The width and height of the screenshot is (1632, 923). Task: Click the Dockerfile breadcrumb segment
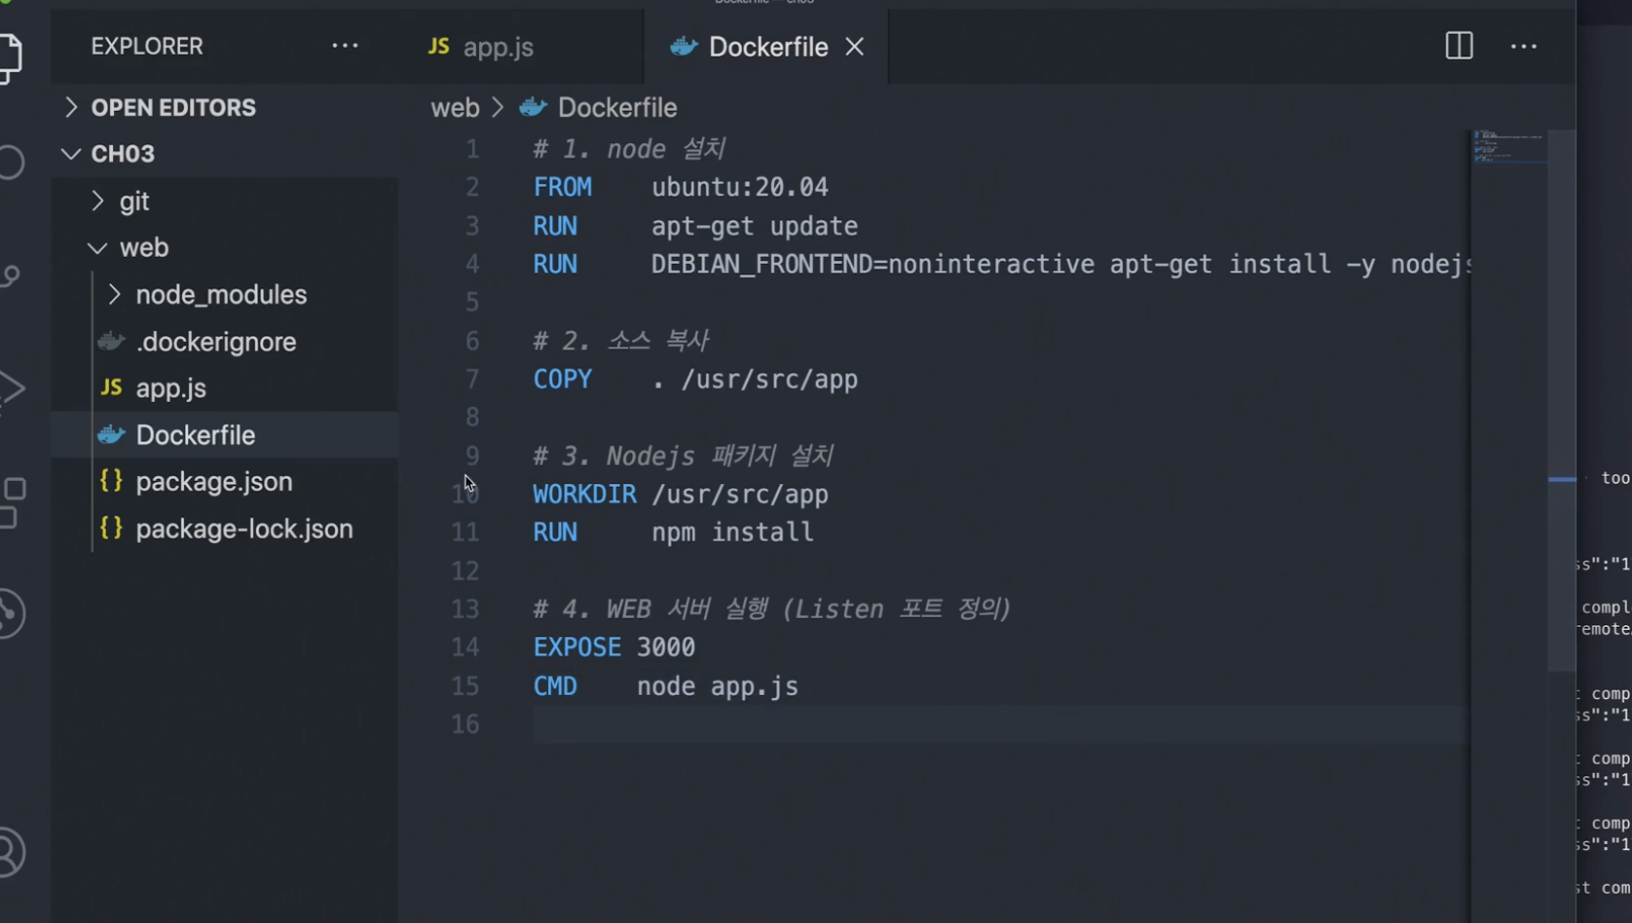pyautogui.click(x=617, y=107)
